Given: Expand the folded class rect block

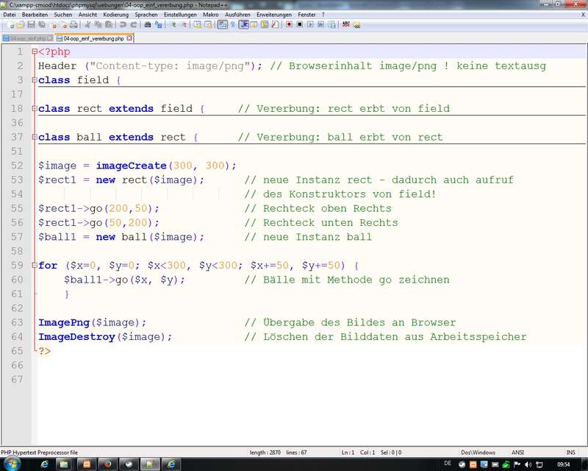Looking at the screenshot, I should (x=34, y=109).
